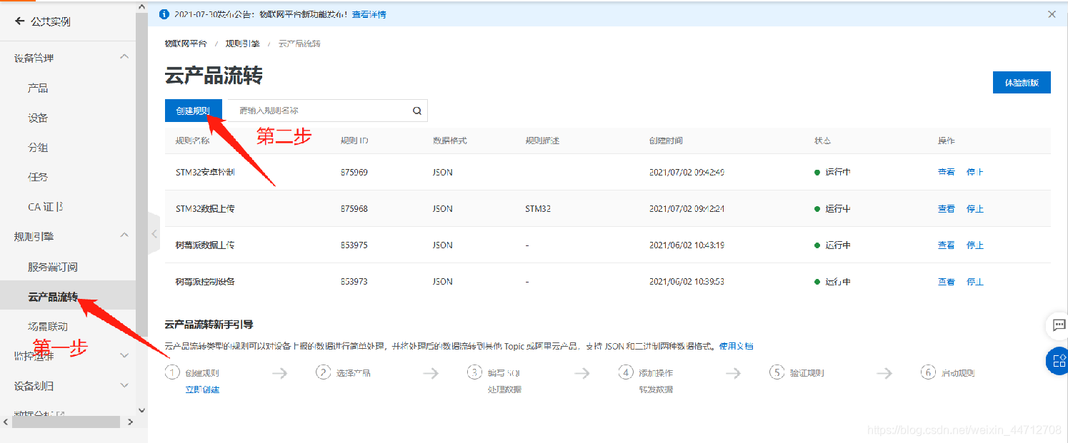Open the feedback speech-bubble icon on right edge
The image size is (1068, 443).
click(1058, 326)
